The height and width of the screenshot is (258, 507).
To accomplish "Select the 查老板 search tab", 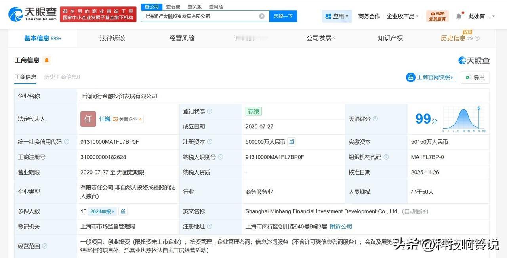I will click(173, 7).
